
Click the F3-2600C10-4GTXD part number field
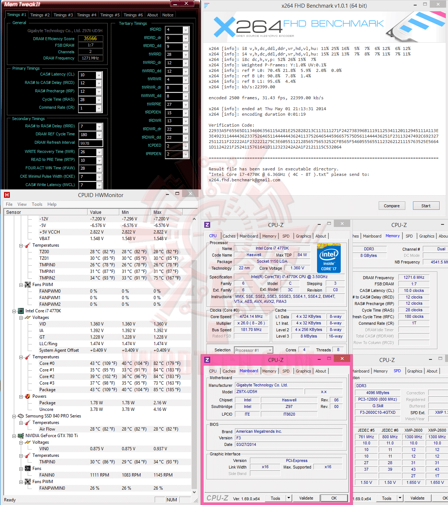[378, 412]
